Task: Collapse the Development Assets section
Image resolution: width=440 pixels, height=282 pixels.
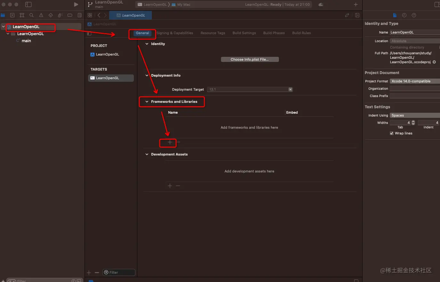Action: coord(147,154)
